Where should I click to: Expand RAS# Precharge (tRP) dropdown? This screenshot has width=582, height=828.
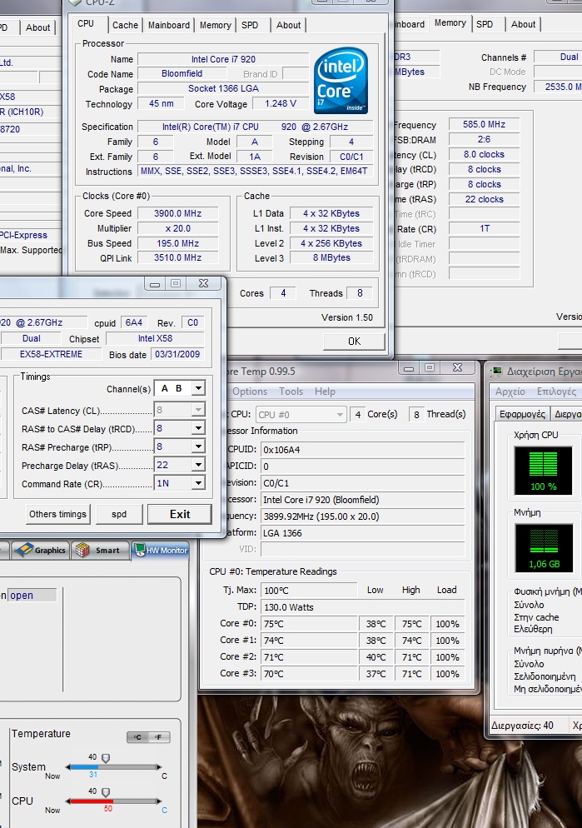(x=198, y=446)
